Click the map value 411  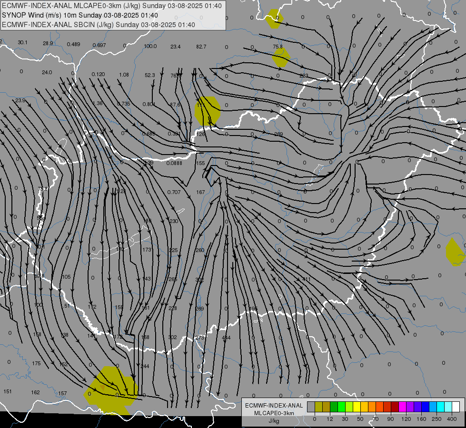[306, 279]
